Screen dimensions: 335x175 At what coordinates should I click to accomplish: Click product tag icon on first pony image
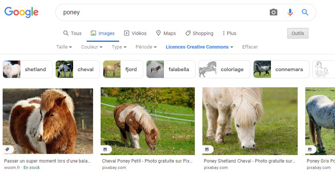pyautogui.click(x=7, y=149)
